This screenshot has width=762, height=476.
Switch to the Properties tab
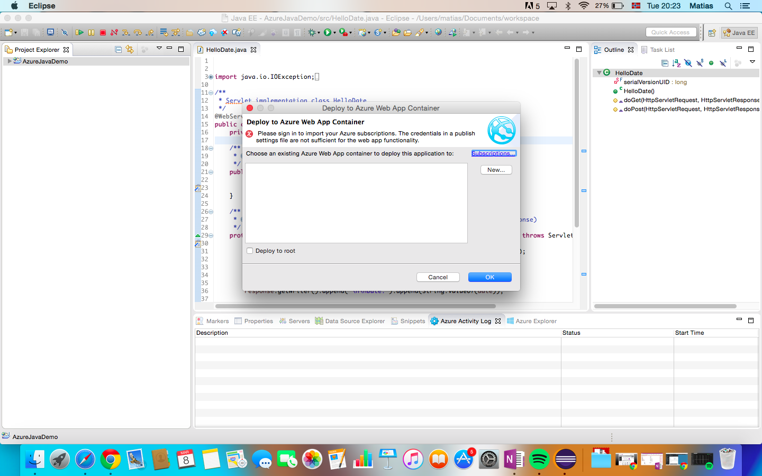(254, 321)
